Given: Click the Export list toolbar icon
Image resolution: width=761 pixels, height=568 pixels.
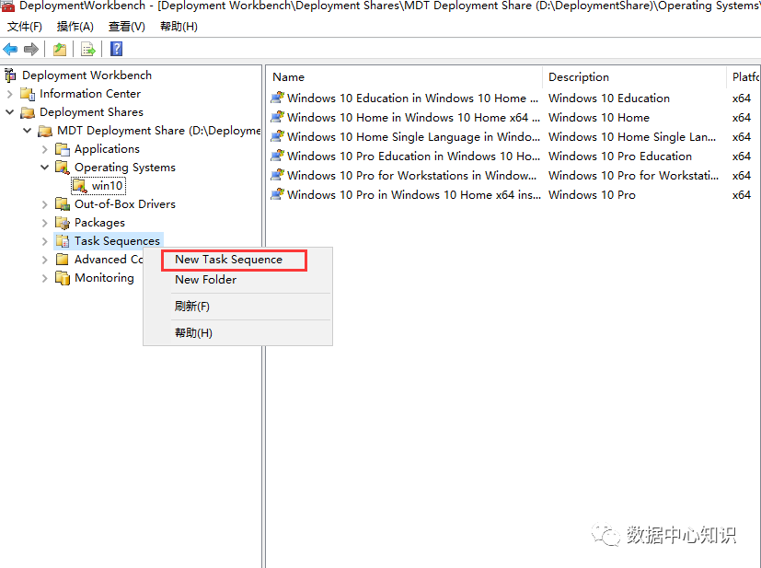Looking at the screenshot, I should click(x=87, y=49).
